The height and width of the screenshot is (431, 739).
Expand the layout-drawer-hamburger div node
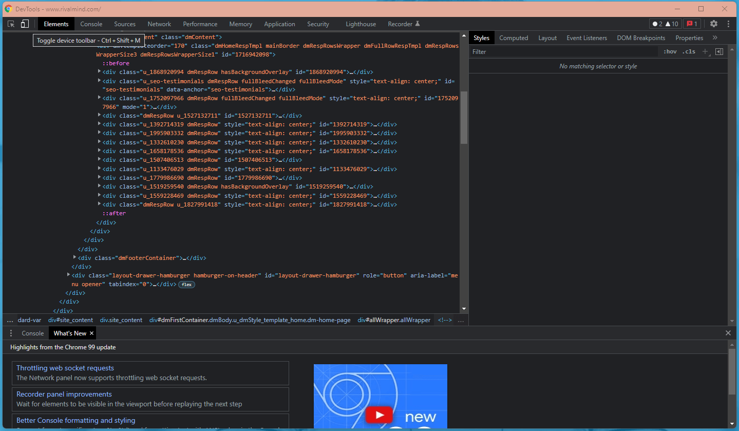[x=68, y=275]
